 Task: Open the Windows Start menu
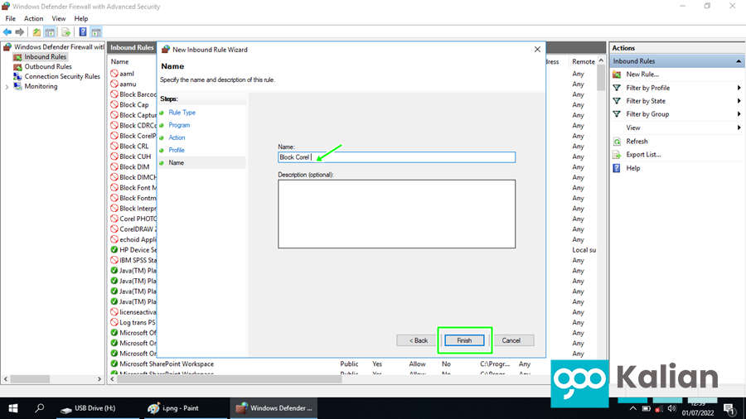coord(13,408)
